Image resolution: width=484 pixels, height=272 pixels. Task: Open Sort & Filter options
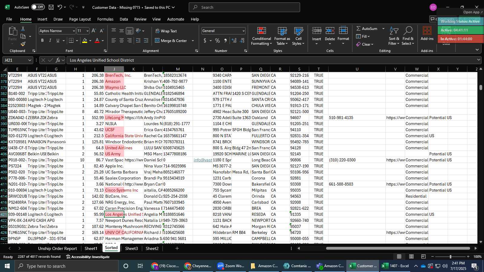click(394, 36)
